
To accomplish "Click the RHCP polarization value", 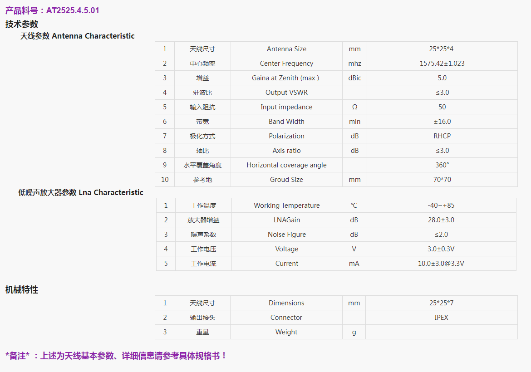I will [442, 136].
